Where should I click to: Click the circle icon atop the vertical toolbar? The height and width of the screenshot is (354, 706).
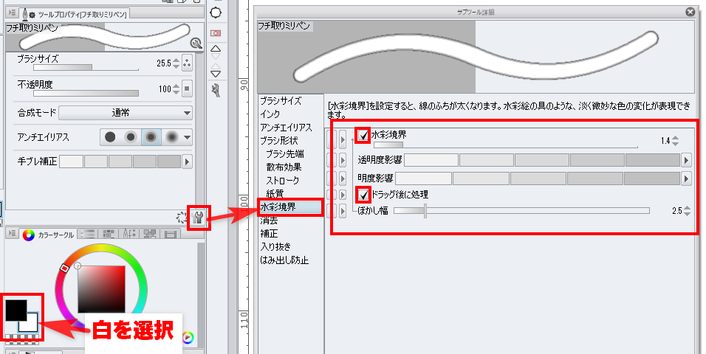click(216, 13)
